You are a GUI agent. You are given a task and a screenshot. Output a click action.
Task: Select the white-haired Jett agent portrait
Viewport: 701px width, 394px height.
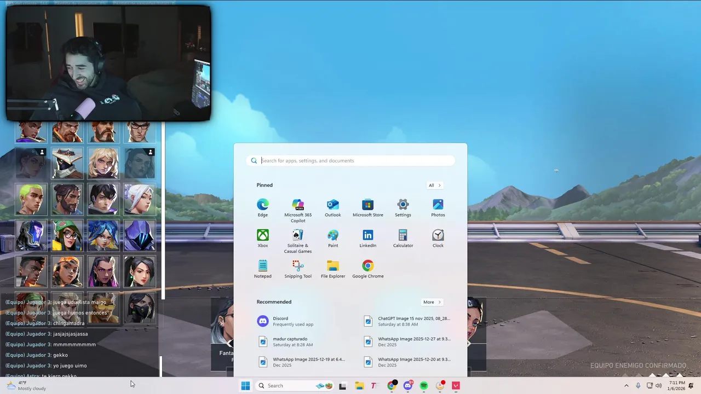pyautogui.click(x=140, y=199)
